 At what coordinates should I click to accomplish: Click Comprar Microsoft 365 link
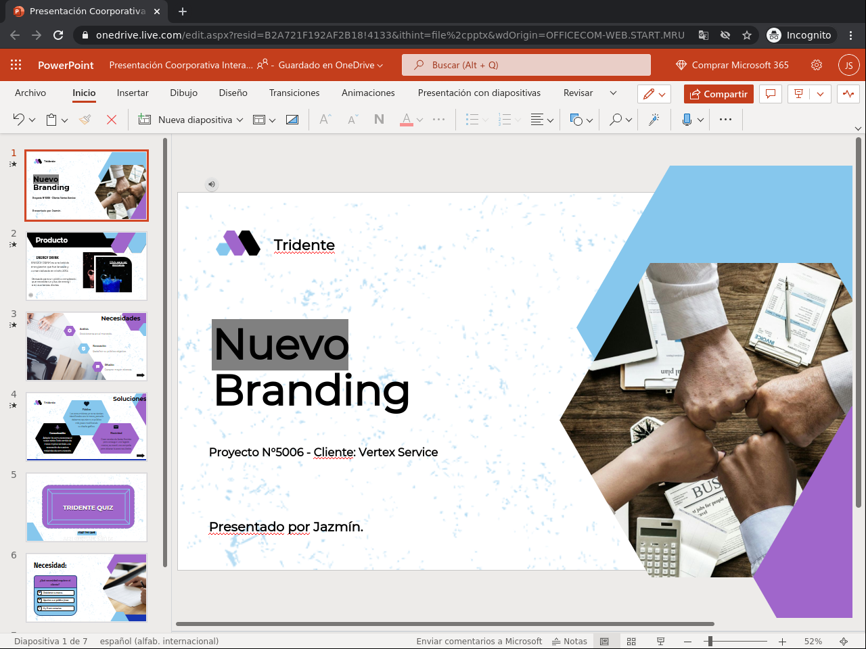tap(733, 65)
